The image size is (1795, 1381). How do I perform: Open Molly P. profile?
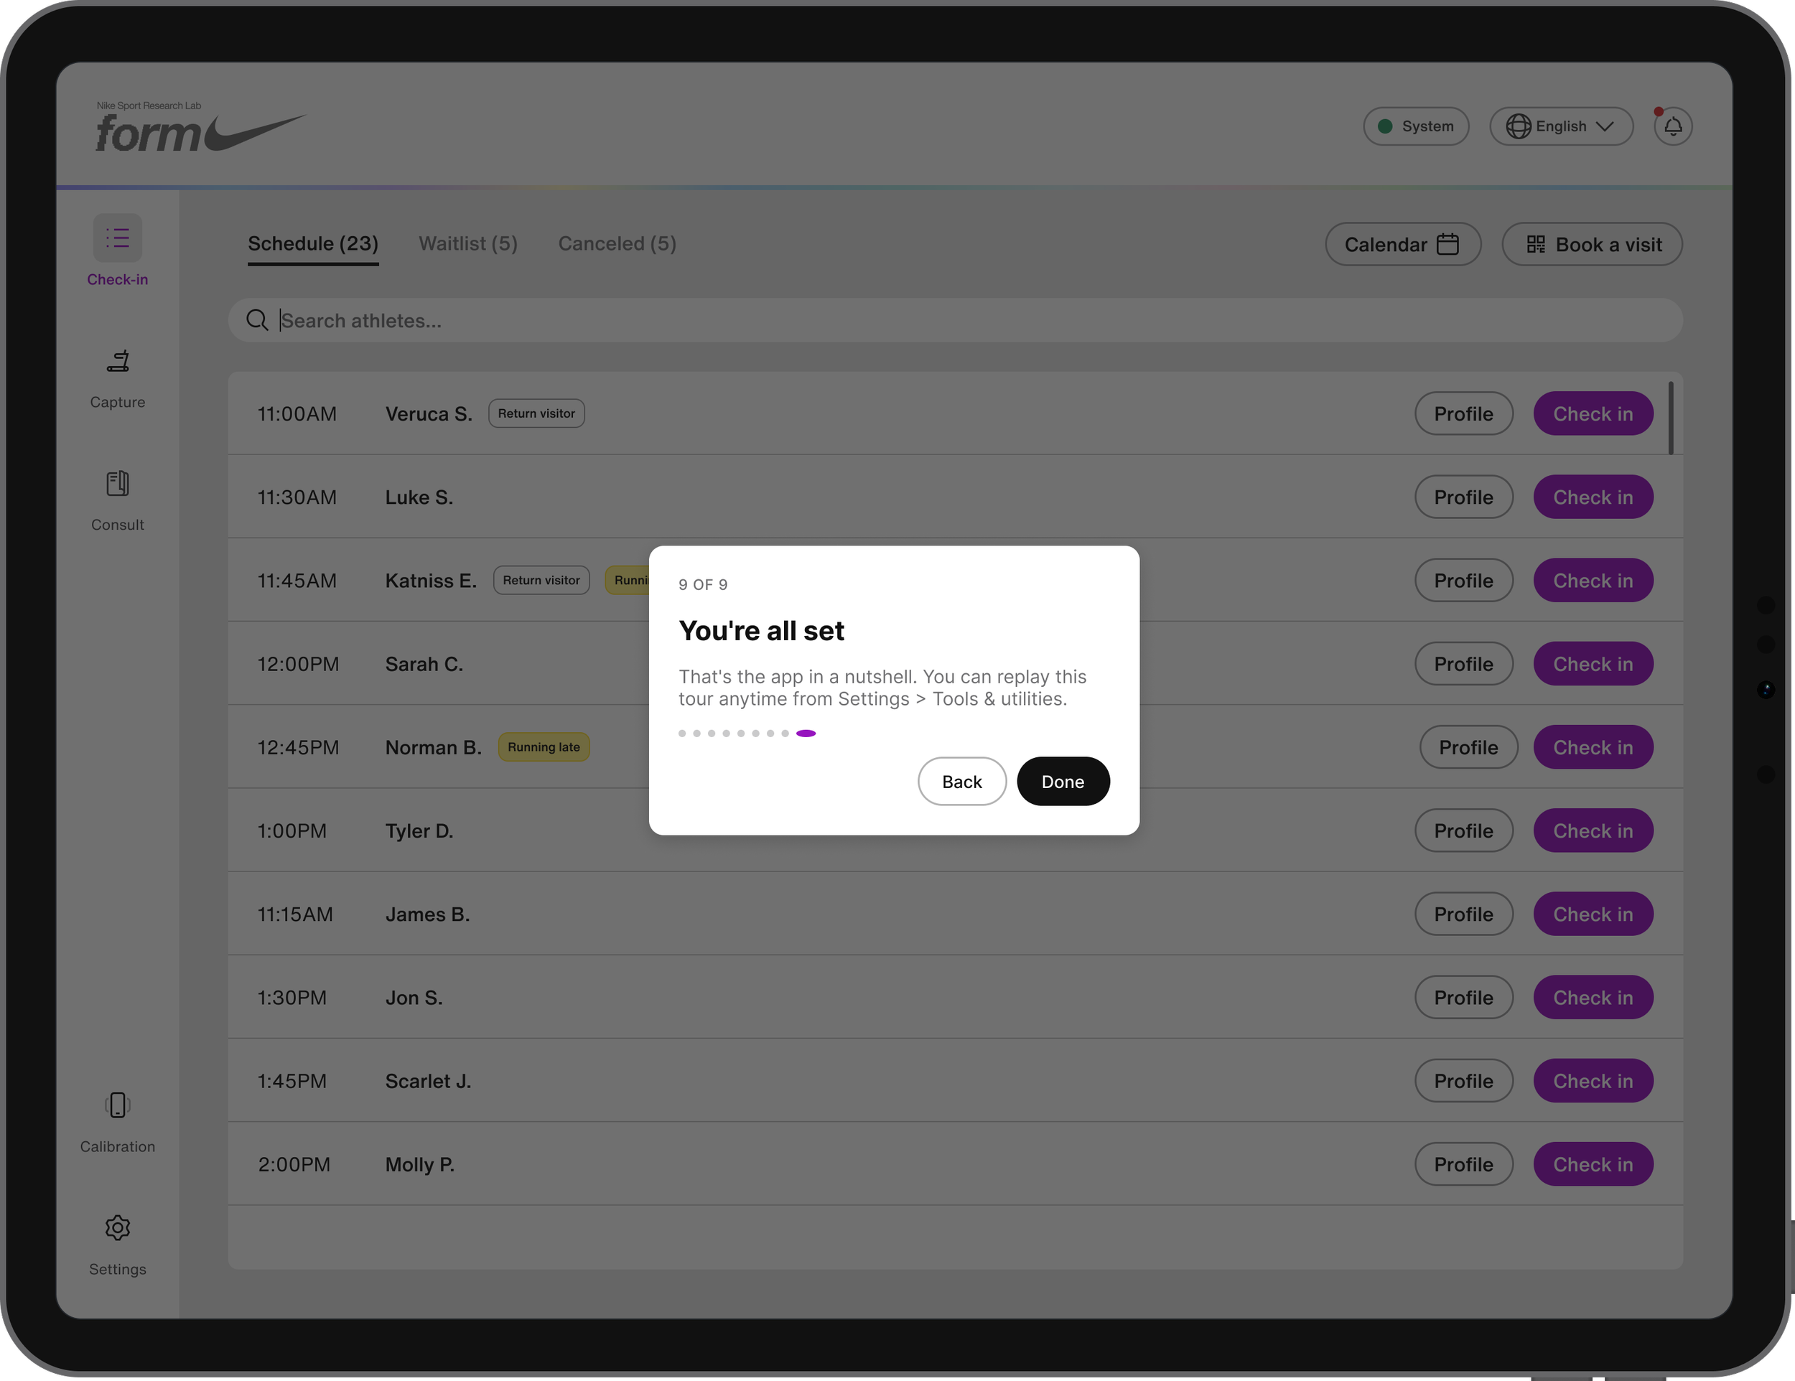[1463, 1164]
